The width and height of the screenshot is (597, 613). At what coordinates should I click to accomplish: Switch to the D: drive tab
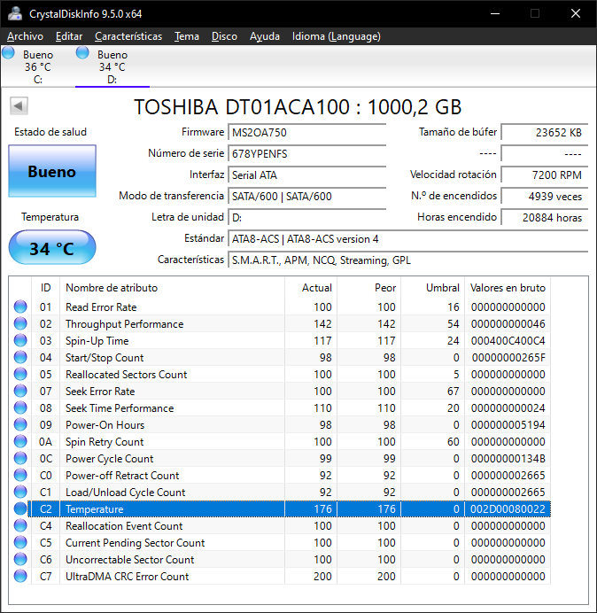[x=112, y=66]
